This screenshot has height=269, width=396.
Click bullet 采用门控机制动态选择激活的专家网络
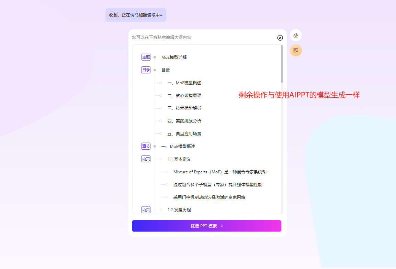coord(209,197)
